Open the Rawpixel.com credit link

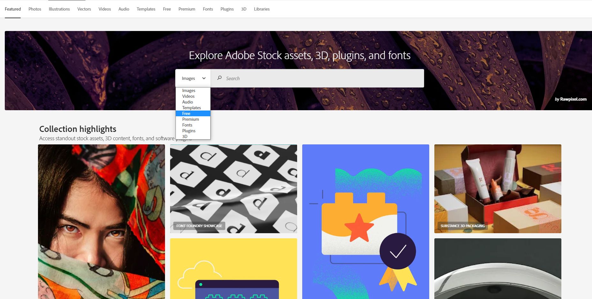coord(573,99)
